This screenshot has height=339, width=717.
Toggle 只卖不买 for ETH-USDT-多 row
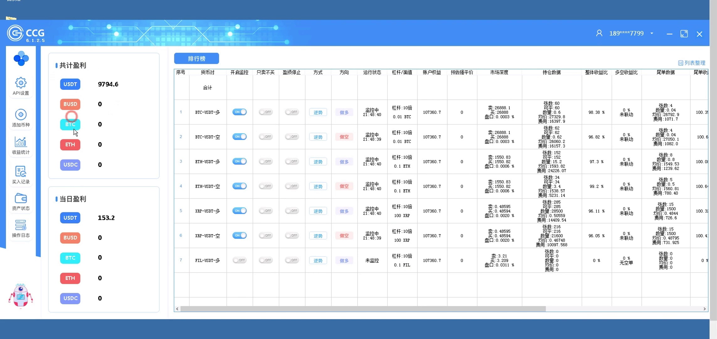(x=266, y=161)
